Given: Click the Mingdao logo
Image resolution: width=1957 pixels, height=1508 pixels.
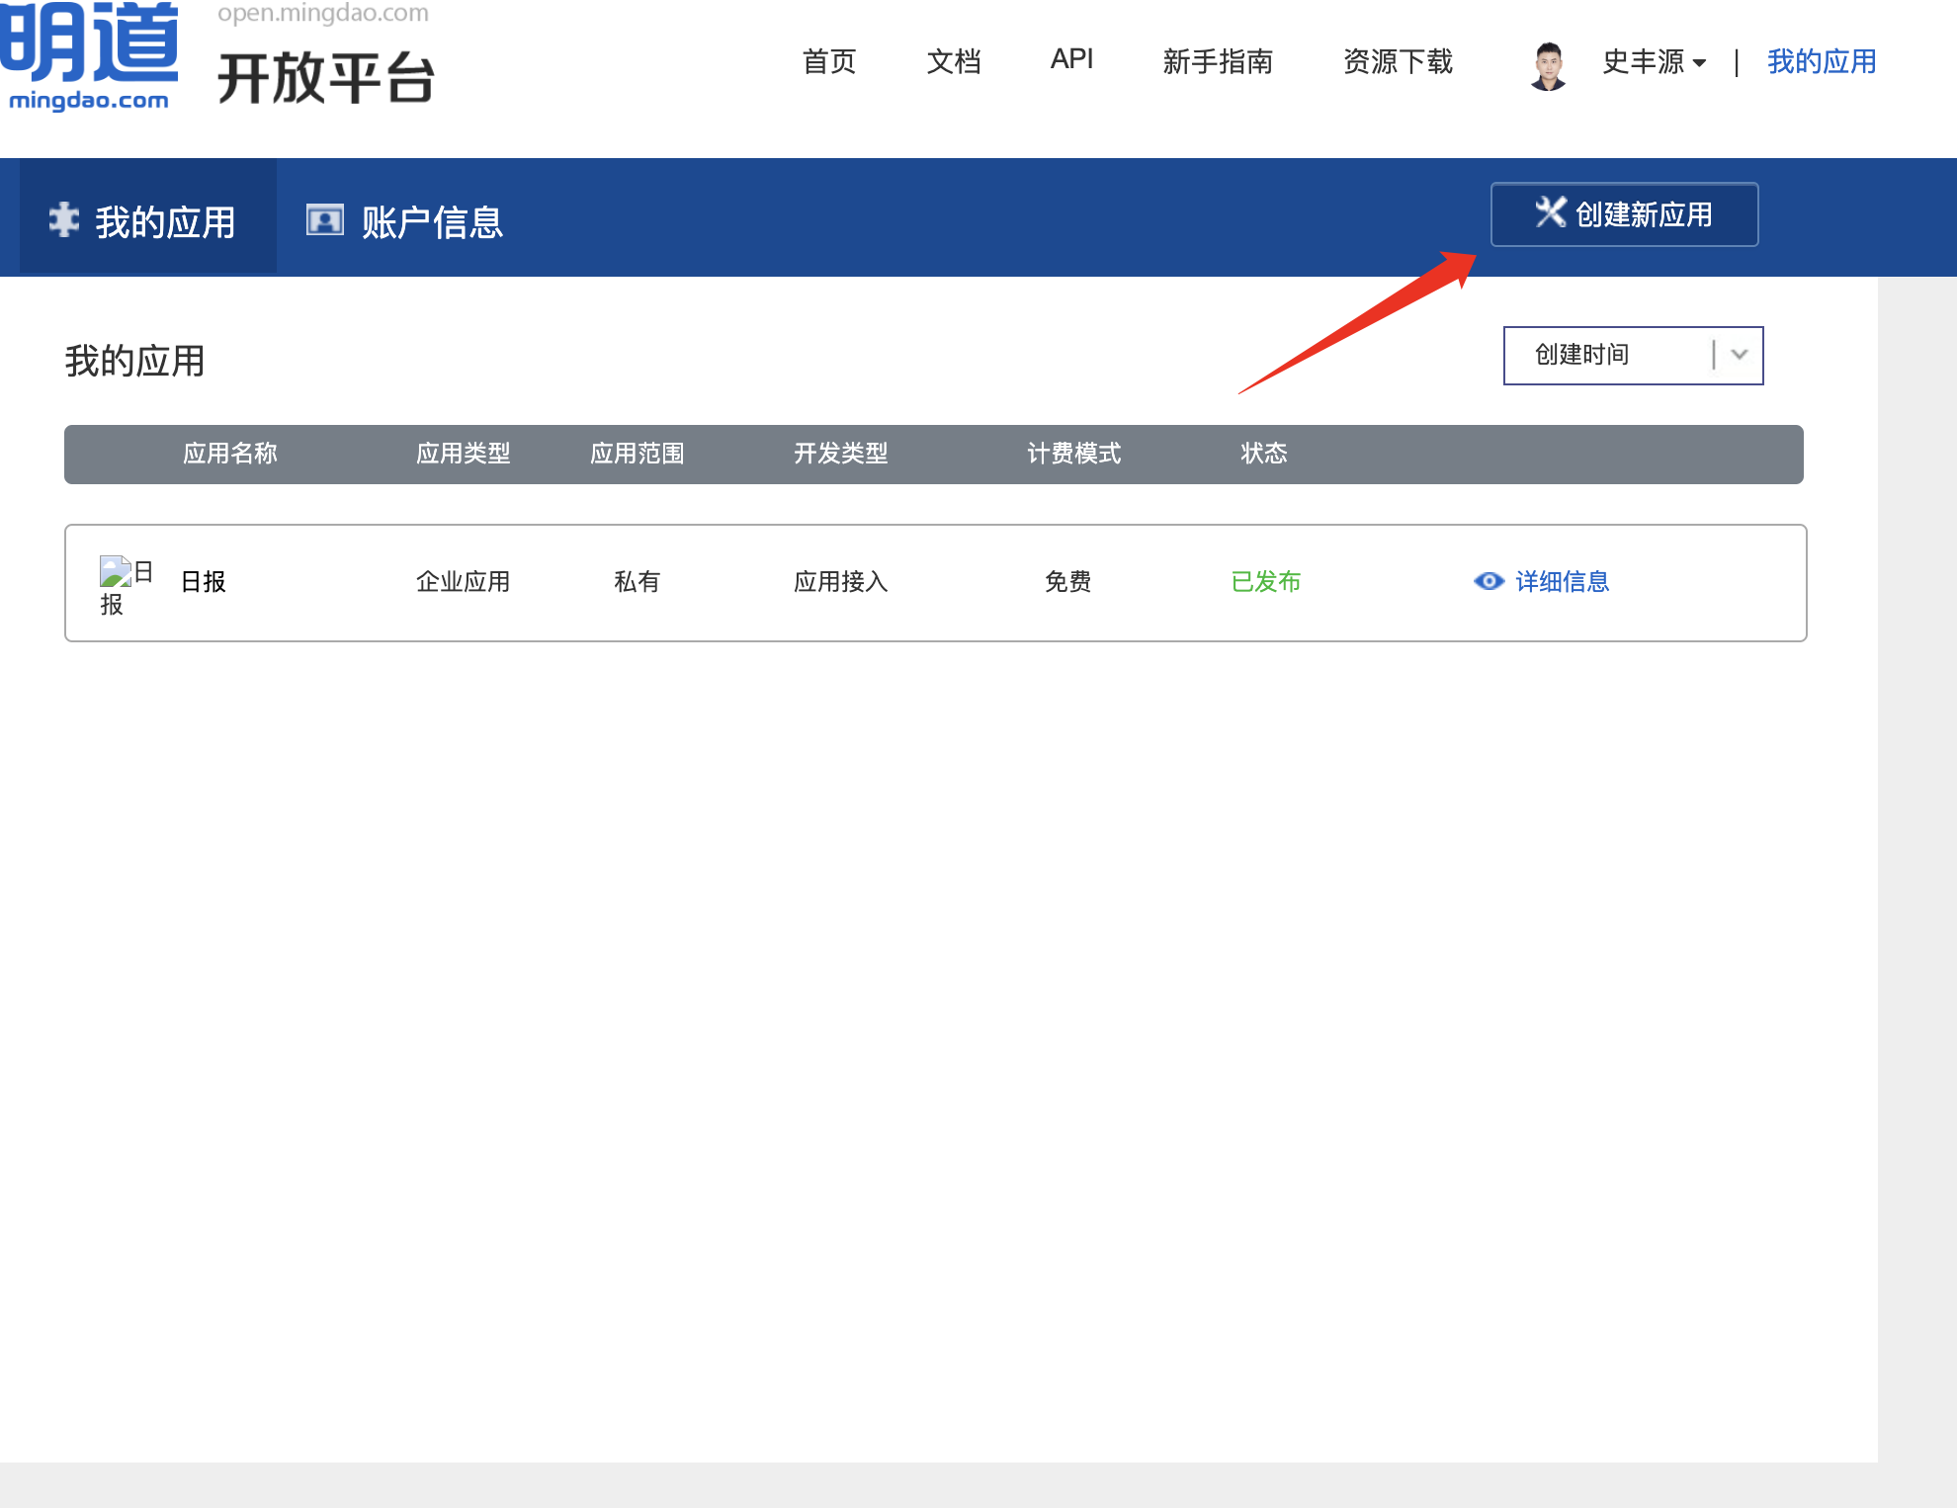Looking at the screenshot, I should click(89, 54).
